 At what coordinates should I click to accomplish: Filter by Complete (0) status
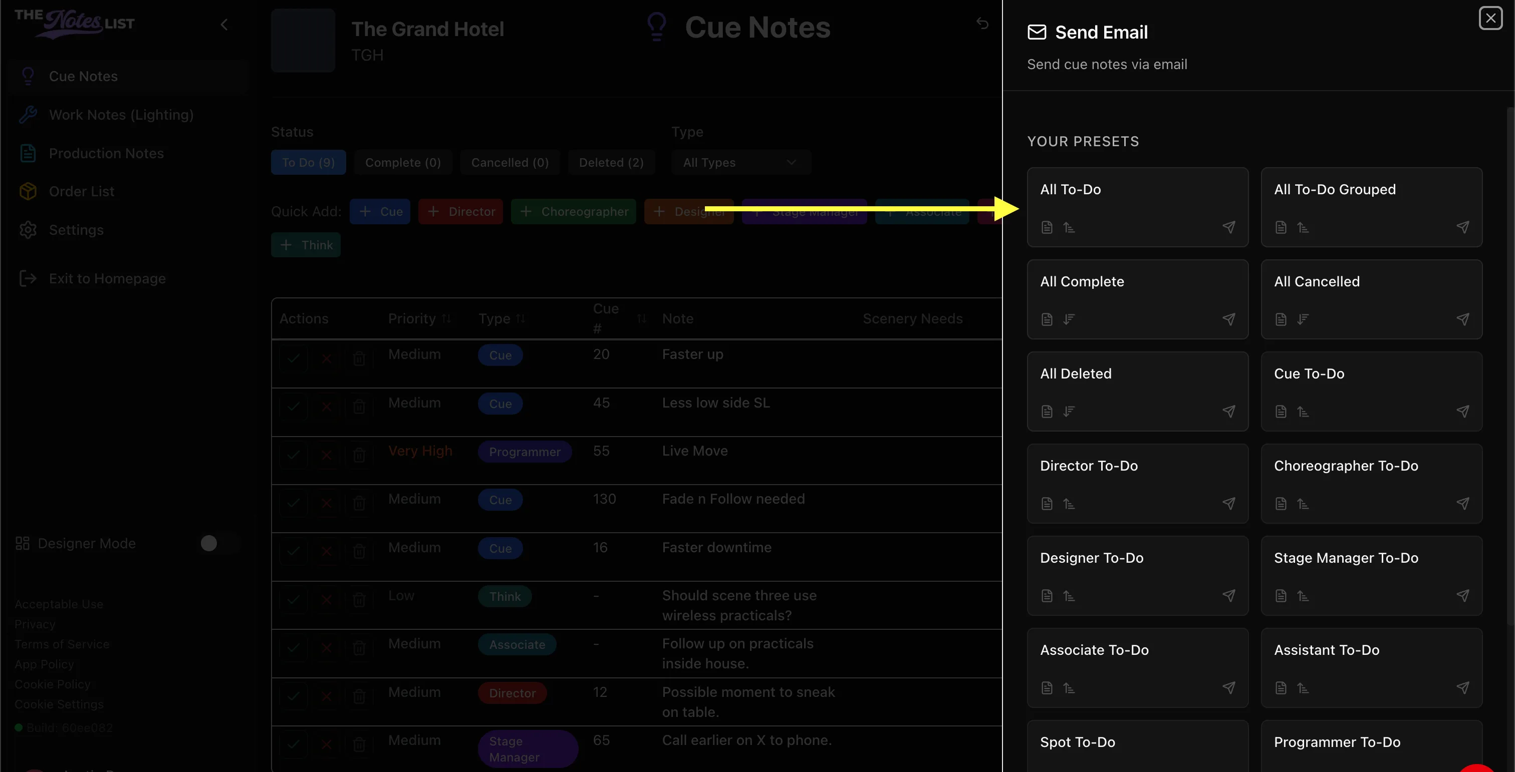(x=403, y=163)
